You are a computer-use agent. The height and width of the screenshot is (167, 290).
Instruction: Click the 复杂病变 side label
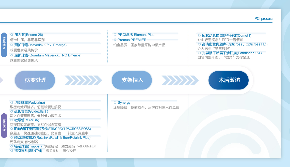(4, 126)
